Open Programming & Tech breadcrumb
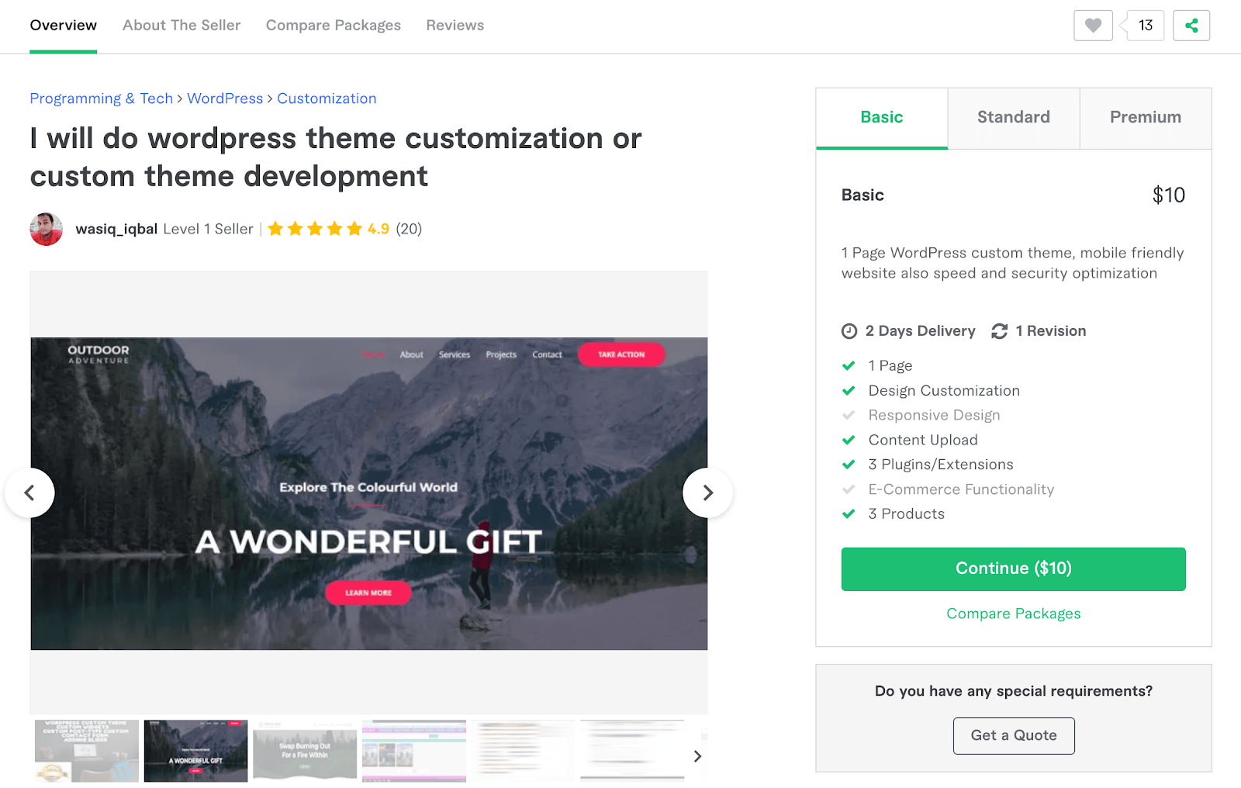 102,98
